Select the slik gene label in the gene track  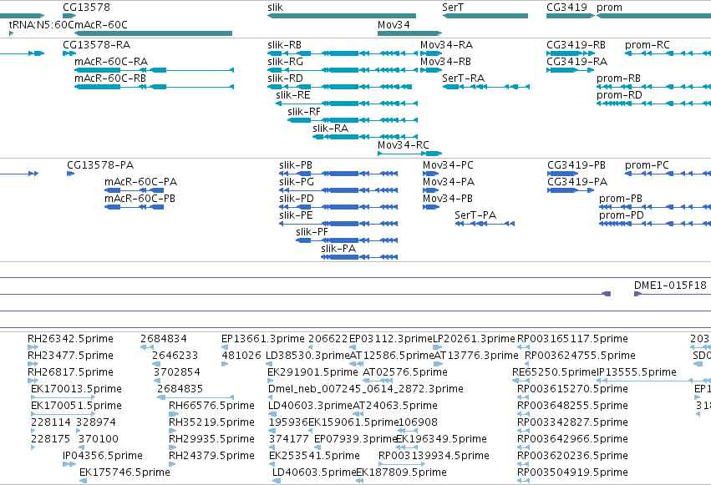(275, 8)
